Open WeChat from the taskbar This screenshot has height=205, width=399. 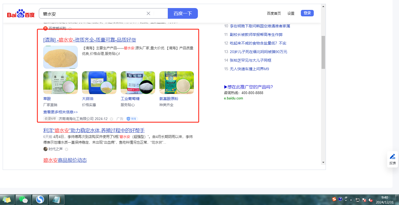[x=23, y=199]
